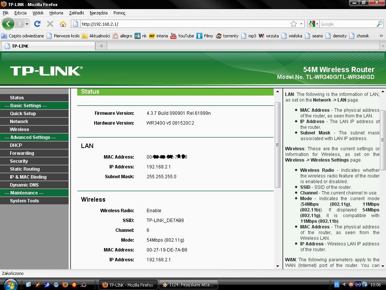386x290 pixels.
Task: Open the seans bookmark
Action: tap(314, 36)
